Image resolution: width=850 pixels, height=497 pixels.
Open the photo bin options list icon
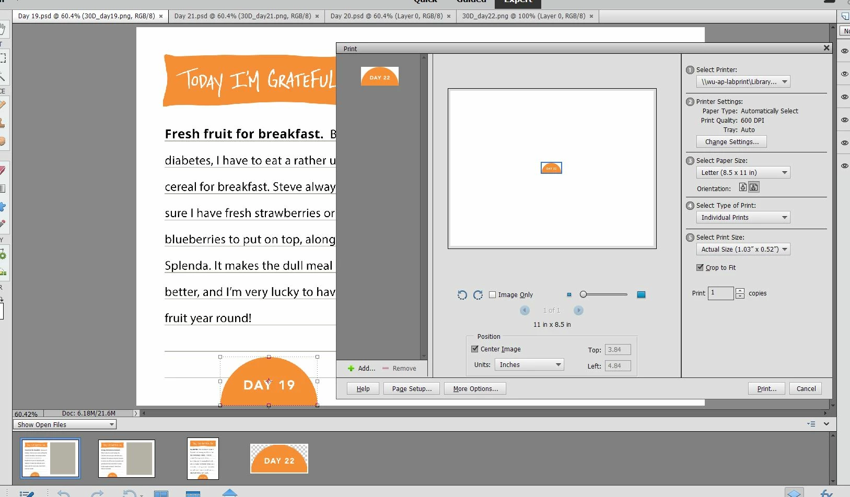811,424
